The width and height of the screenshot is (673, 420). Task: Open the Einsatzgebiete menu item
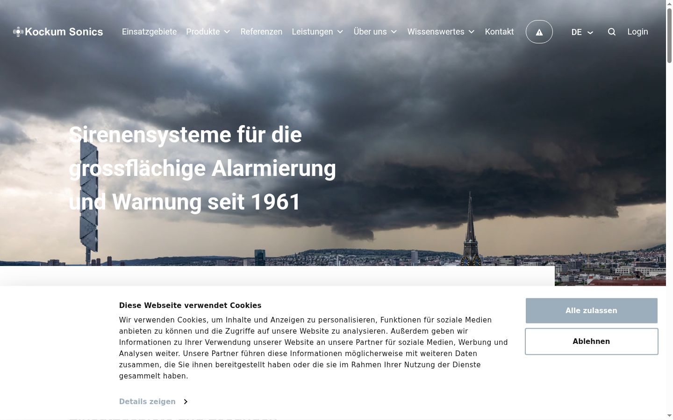tap(149, 32)
